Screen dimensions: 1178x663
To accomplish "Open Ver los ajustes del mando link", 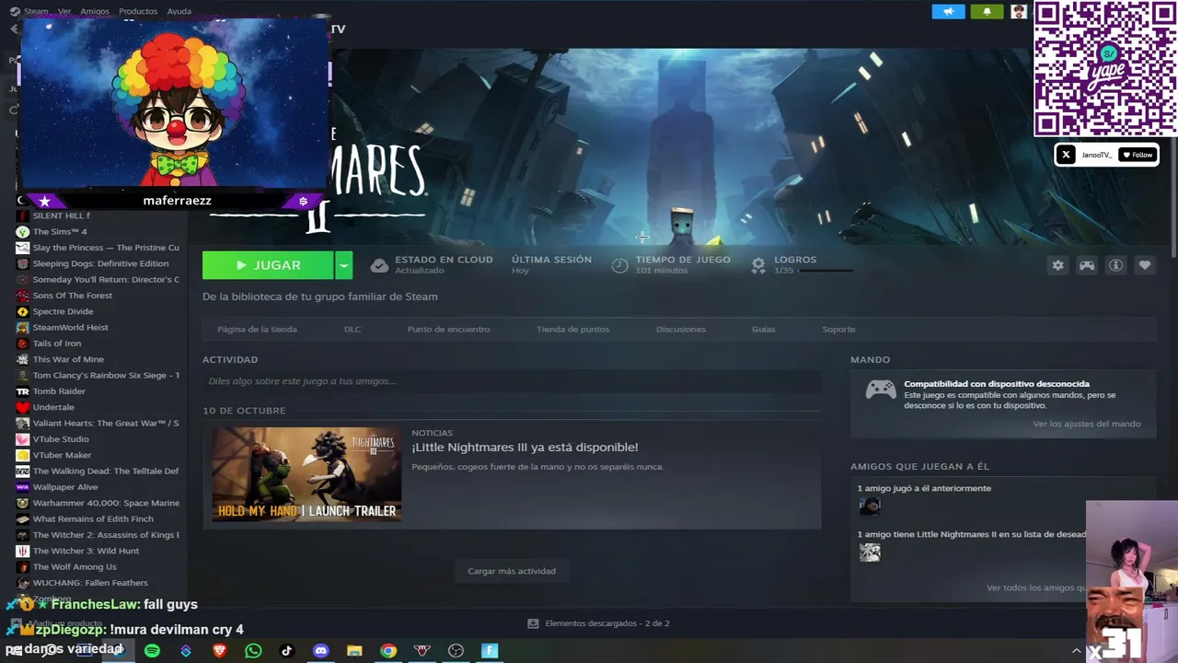I will click(x=1086, y=424).
